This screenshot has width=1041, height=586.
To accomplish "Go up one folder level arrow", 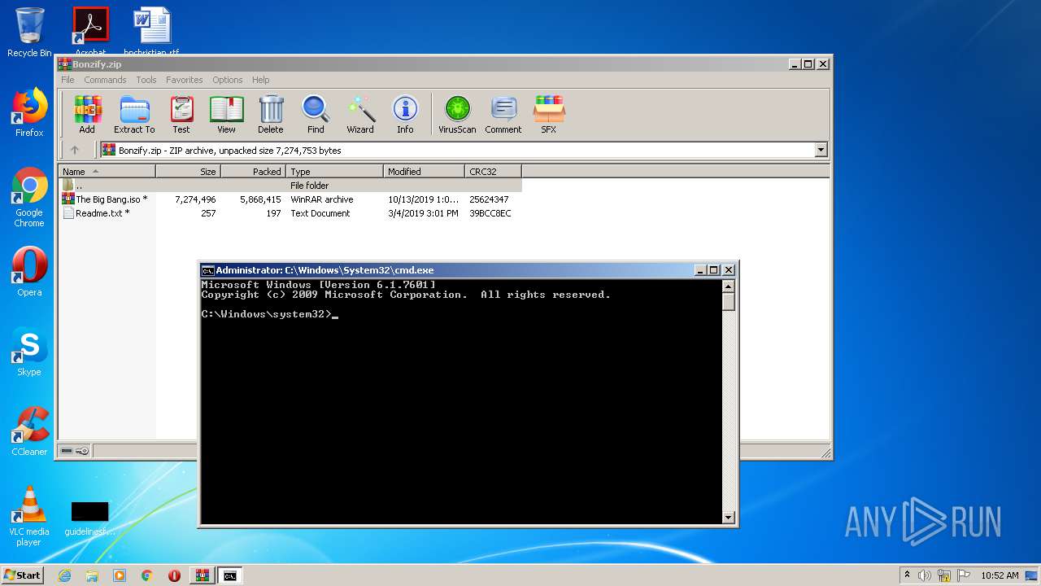I will point(75,150).
